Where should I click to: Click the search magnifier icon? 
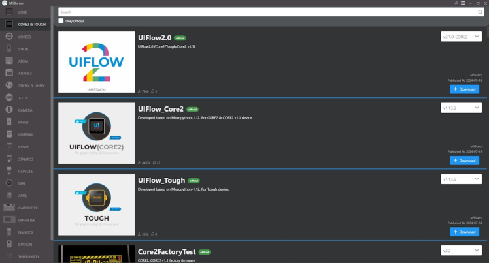pos(480,12)
